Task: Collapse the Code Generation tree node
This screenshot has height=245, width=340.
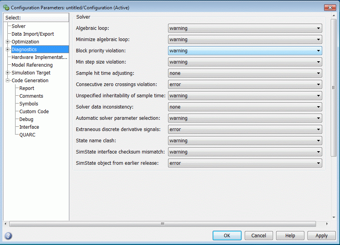Action: 8,81
